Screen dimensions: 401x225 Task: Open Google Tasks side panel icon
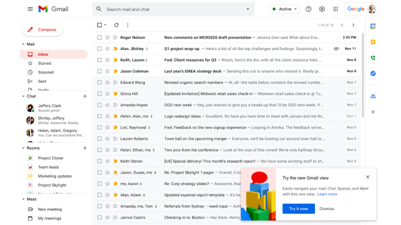(x=373, y=73)
